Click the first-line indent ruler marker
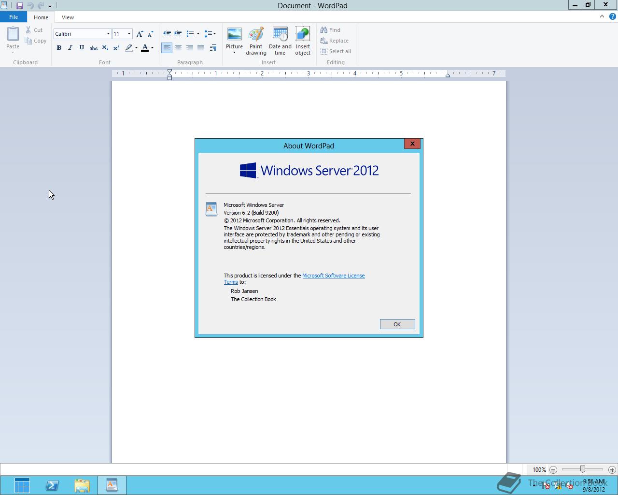Image resolution: width=618 pixels, height=495 pixels. tap(169, 72)
